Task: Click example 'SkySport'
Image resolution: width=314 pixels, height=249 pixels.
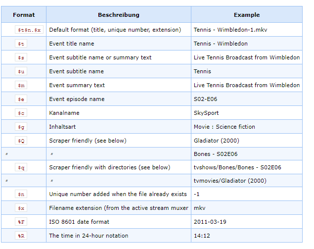Action: click(x=206, y=113)
